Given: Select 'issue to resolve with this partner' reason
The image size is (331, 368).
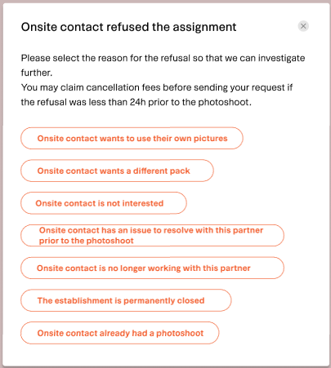Looking at the screenshot, I should click(x=152, y=235).
